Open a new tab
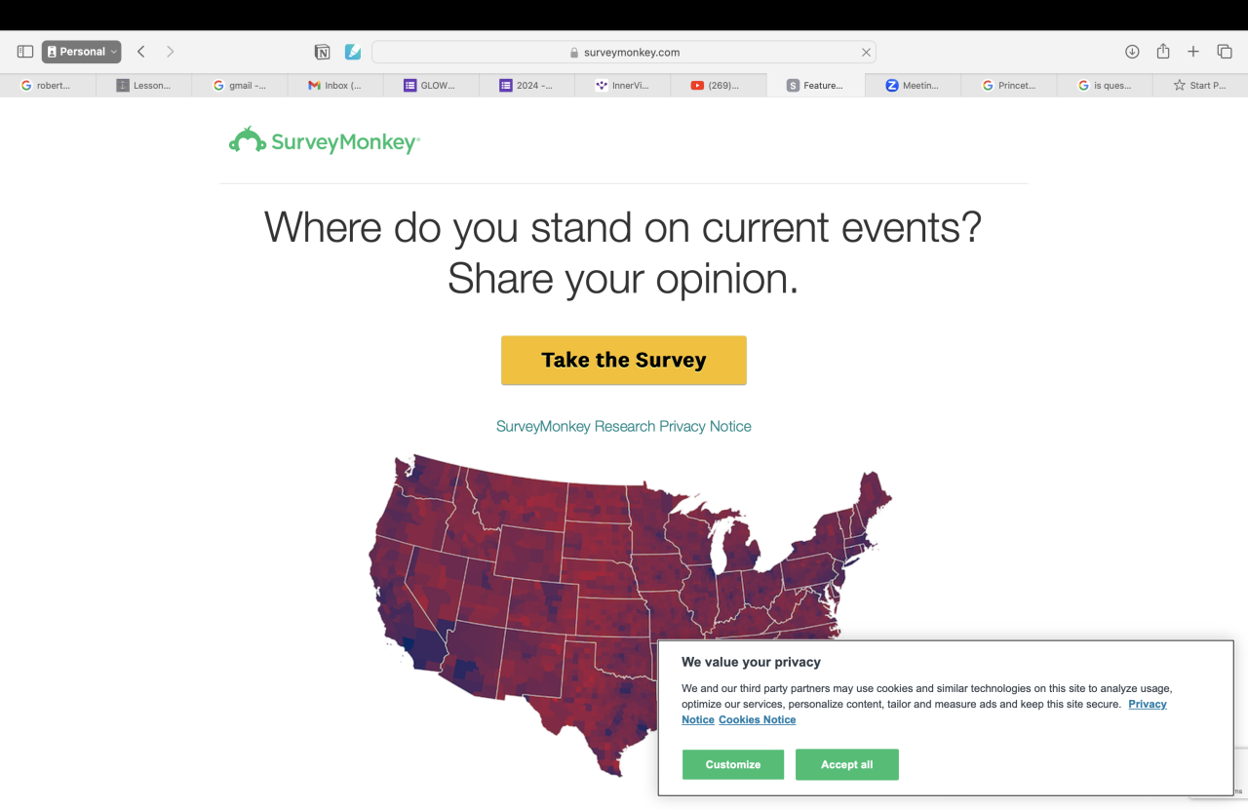 point(1193,52)
